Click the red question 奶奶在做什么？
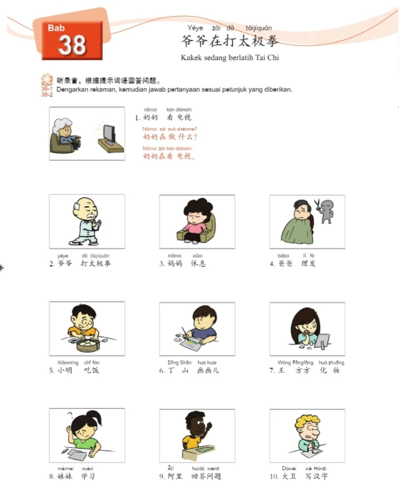 pyautogui.click(x=170, y=137)
